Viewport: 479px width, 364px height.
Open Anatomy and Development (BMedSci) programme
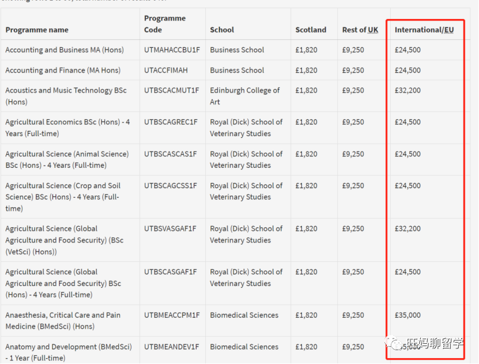coord(69,352)
